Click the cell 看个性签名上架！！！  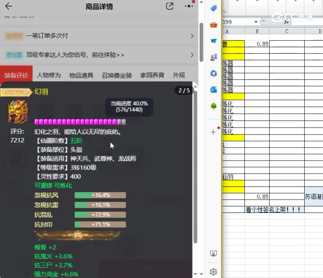click(274, 210)
